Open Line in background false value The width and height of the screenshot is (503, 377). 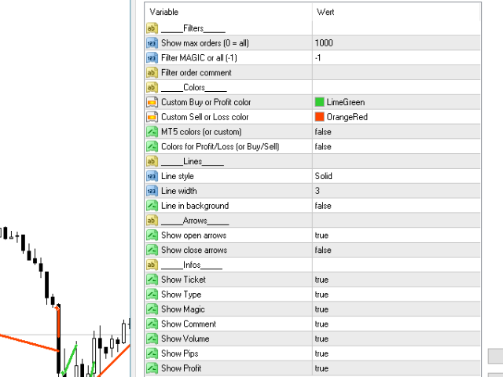[396, 206]
